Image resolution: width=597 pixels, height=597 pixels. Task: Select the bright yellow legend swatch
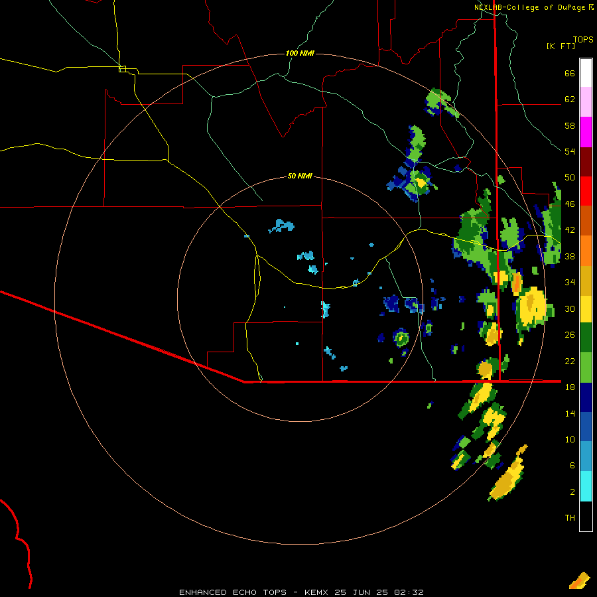586,308
